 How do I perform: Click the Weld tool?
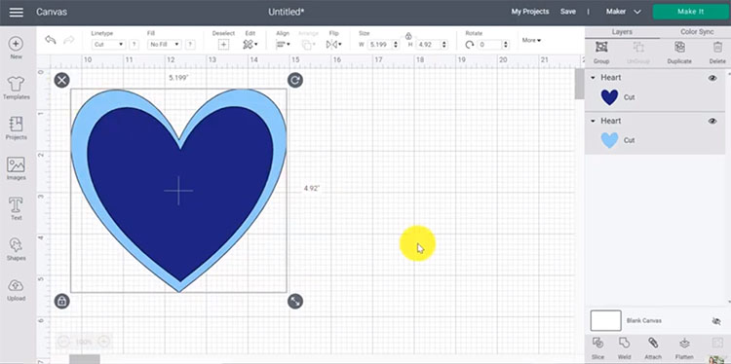624,349
